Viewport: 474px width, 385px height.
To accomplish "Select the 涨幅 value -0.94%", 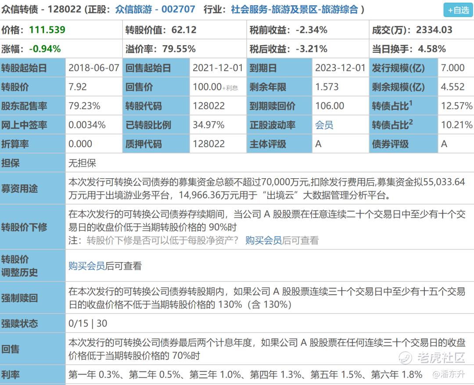I will (x=45, y=49).
